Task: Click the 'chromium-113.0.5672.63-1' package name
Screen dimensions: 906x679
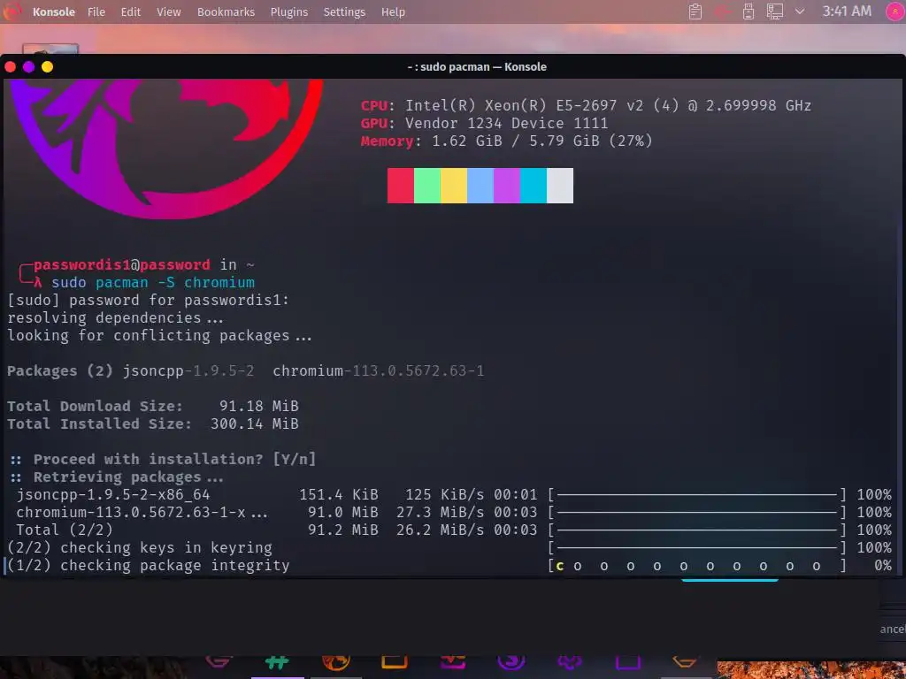Action: pyautogui.click(x=379, y=370)
